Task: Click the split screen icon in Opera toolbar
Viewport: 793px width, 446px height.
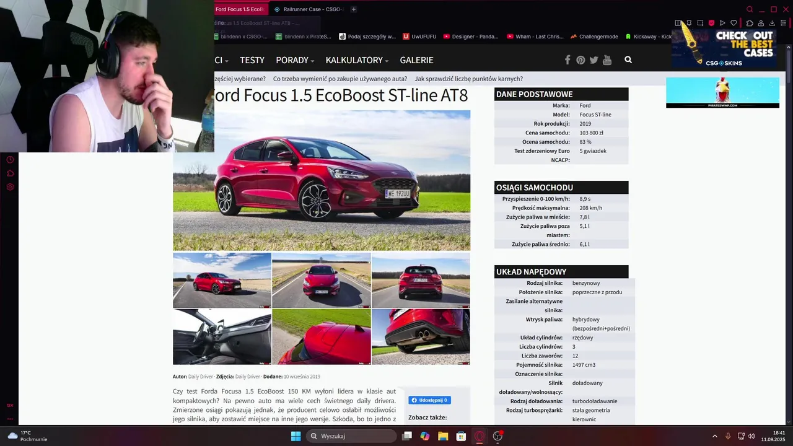Action: [x=678, y=23]
